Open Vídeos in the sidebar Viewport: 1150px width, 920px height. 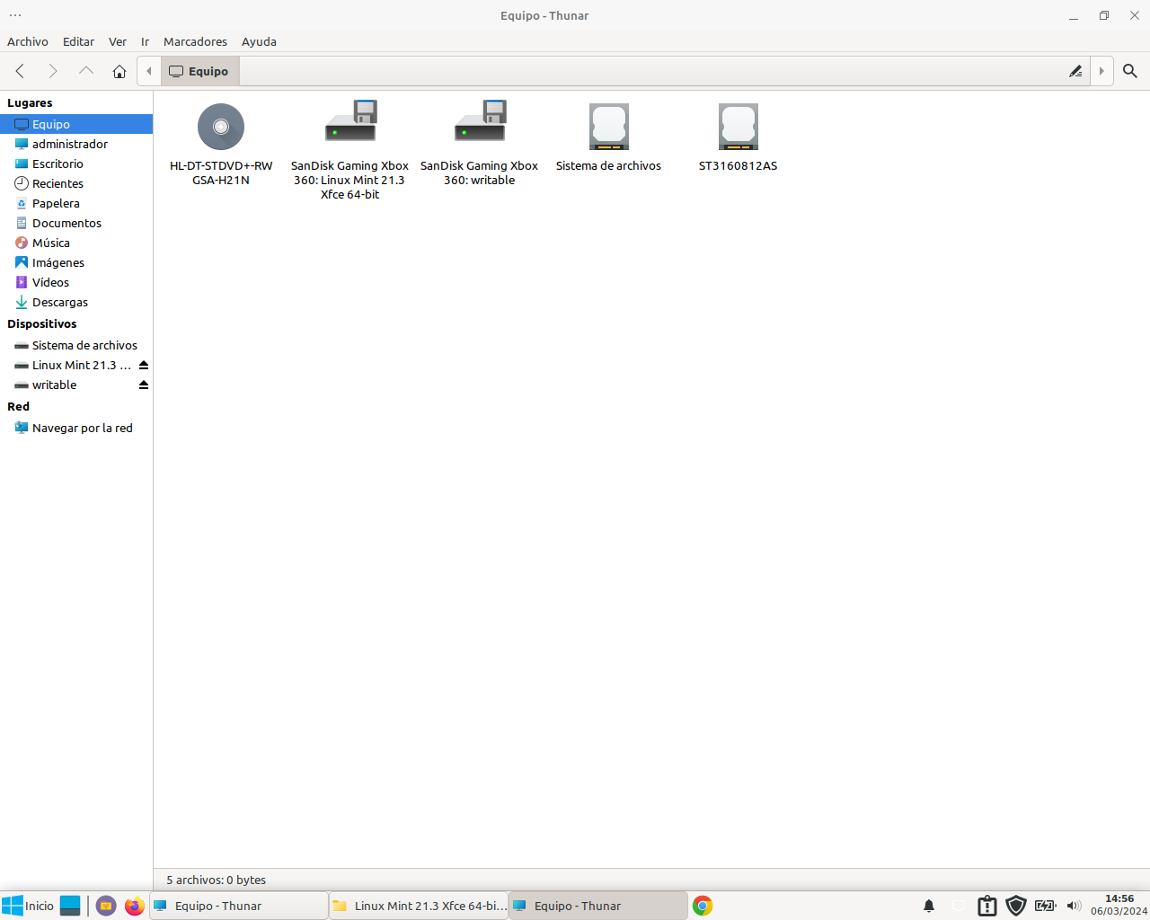(x=76, y=282)
